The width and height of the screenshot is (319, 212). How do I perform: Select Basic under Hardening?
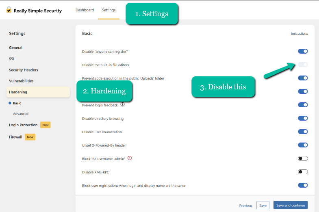pos(17,103)
